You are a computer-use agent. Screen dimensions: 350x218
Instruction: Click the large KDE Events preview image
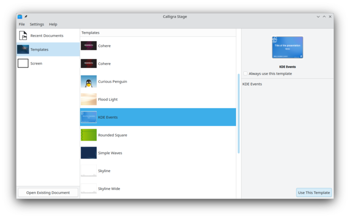click(x=287, y=47)
